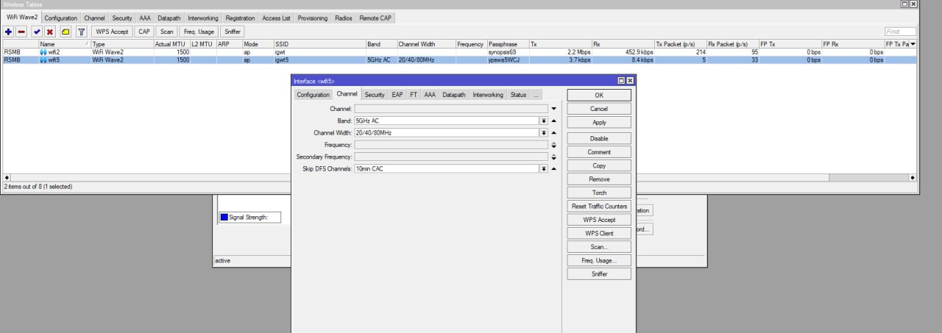Open the Remote CAP tab
Screen dimensions: 942x333
click(375, 18)
